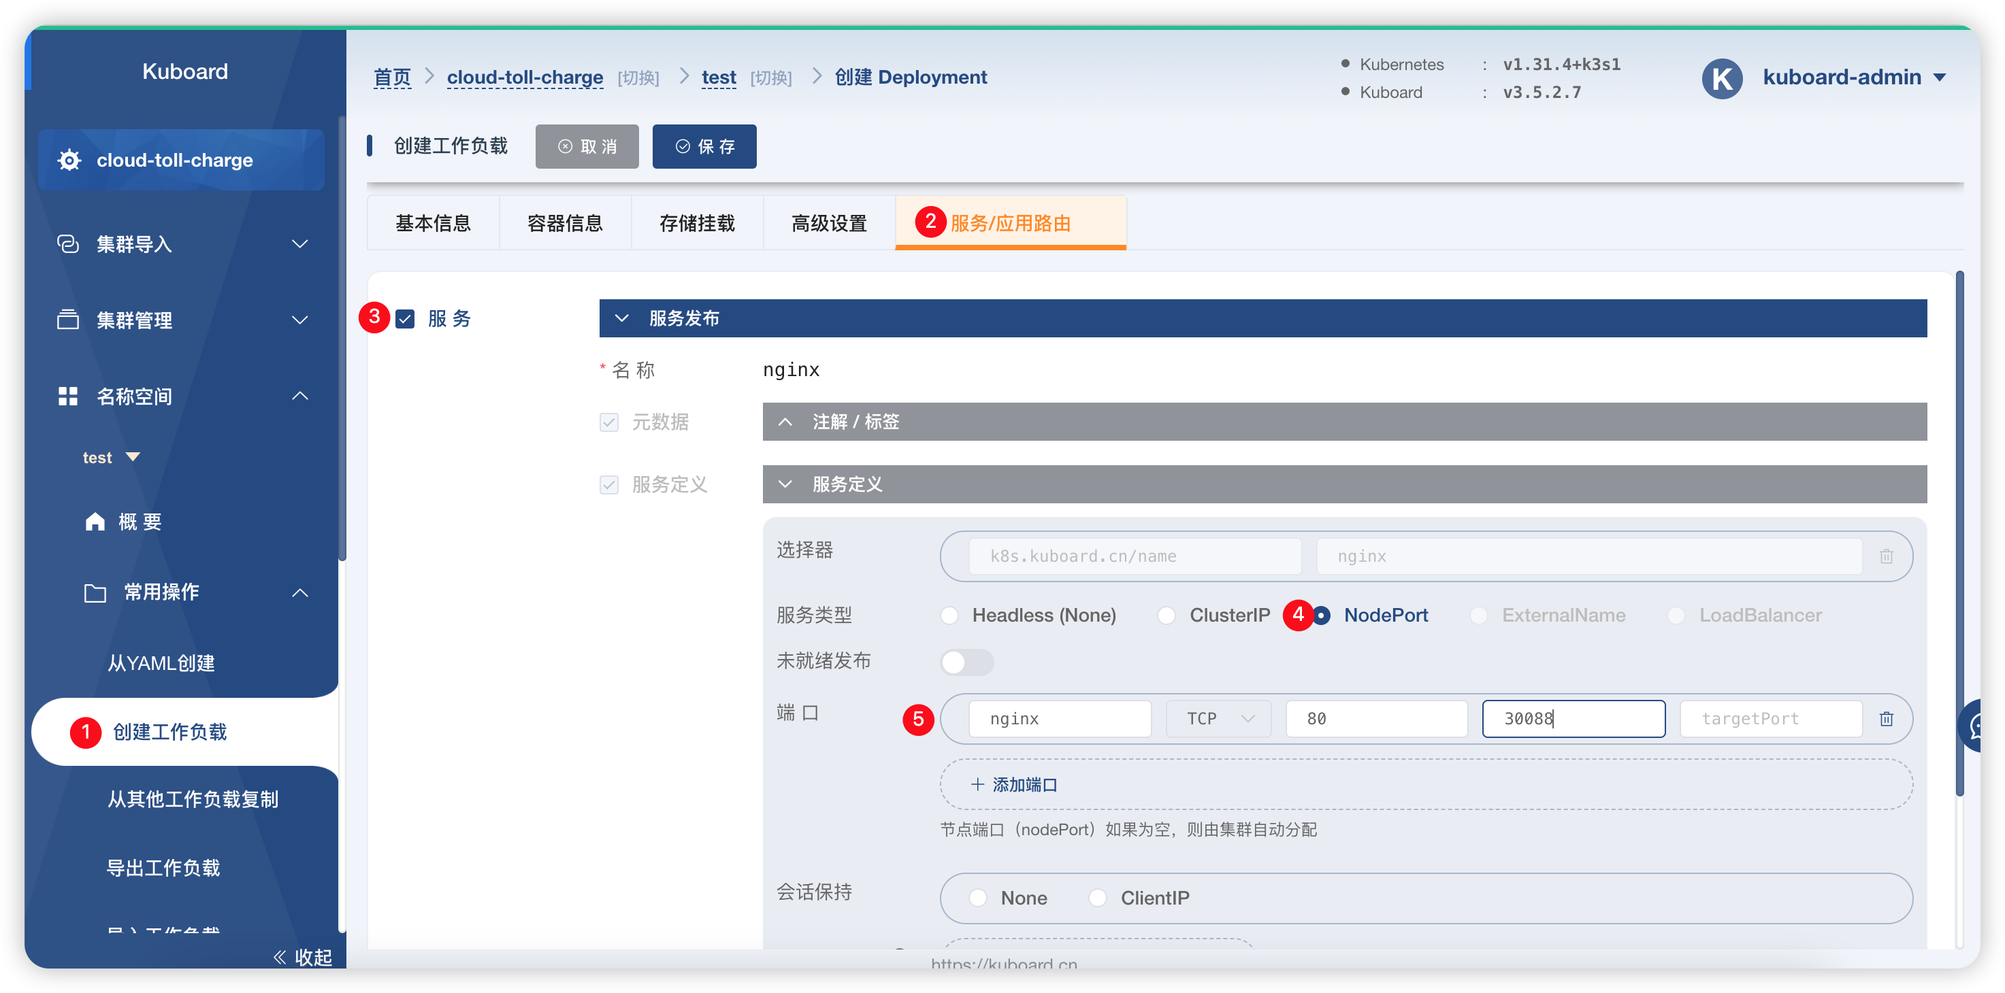Uncheck the 服务 checkbox
This screenshot has height=993, width=2005.
click(x=405, y=319)
